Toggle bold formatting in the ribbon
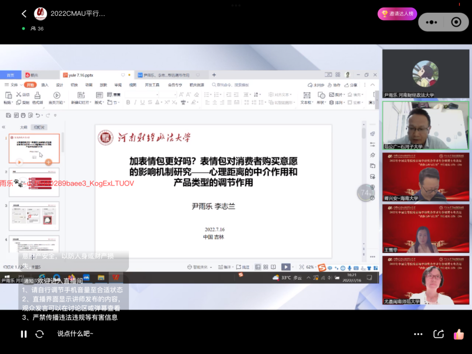Screen dimensions: 472x354 click(128, 102)
